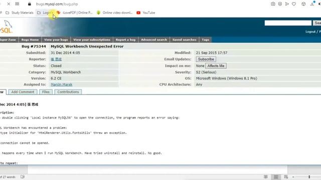Click the MySQL dolphin logo
321x180 pixels.
point(7,27)
